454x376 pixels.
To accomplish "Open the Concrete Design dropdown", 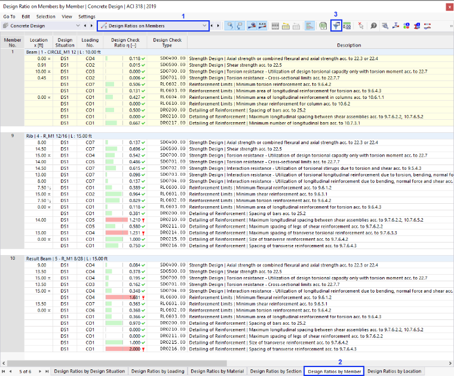I will (x=41, y=26).
